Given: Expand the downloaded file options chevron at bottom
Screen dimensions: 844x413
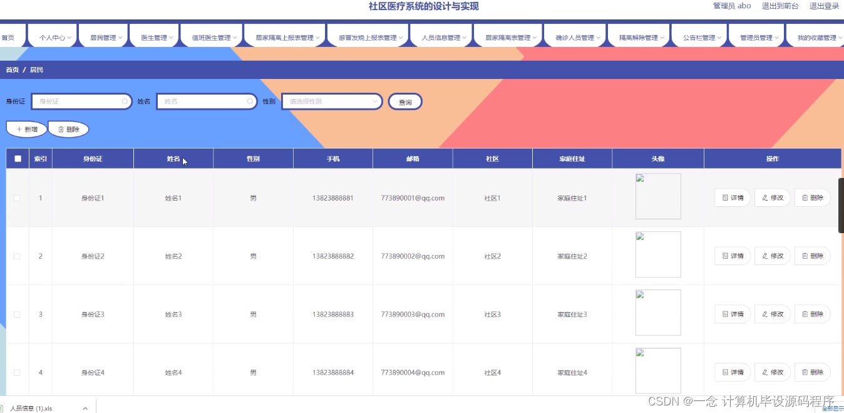Looking at the screenshot, I should 85,407.
